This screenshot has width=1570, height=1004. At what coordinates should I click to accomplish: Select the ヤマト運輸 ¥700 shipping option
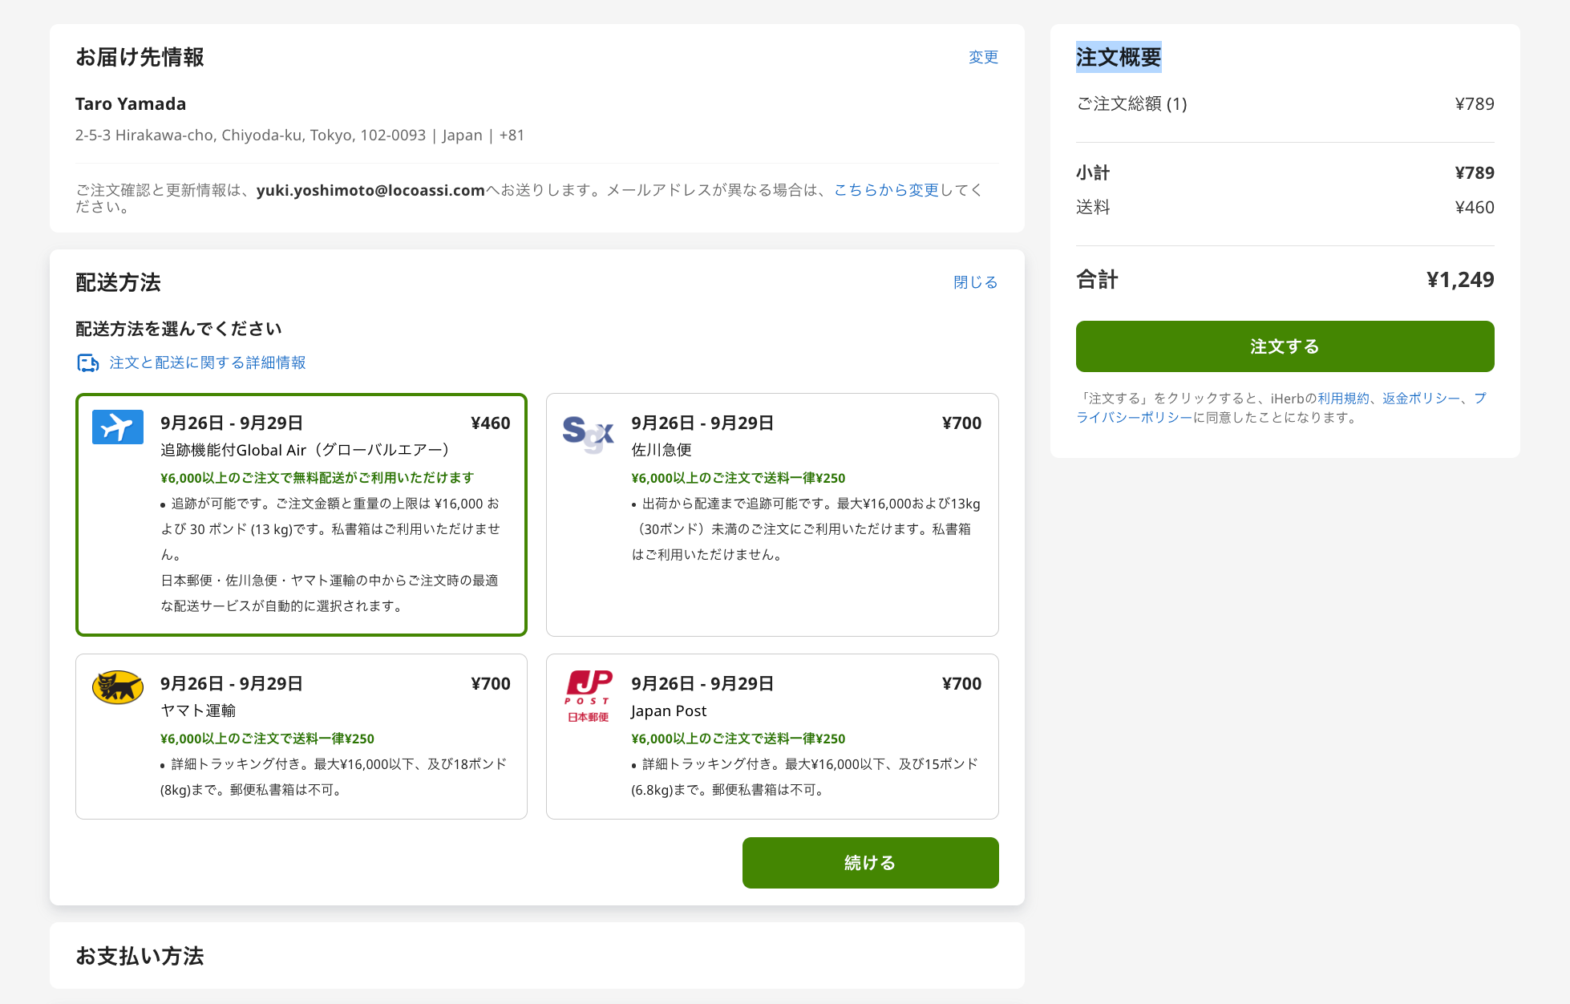[301, 735]
